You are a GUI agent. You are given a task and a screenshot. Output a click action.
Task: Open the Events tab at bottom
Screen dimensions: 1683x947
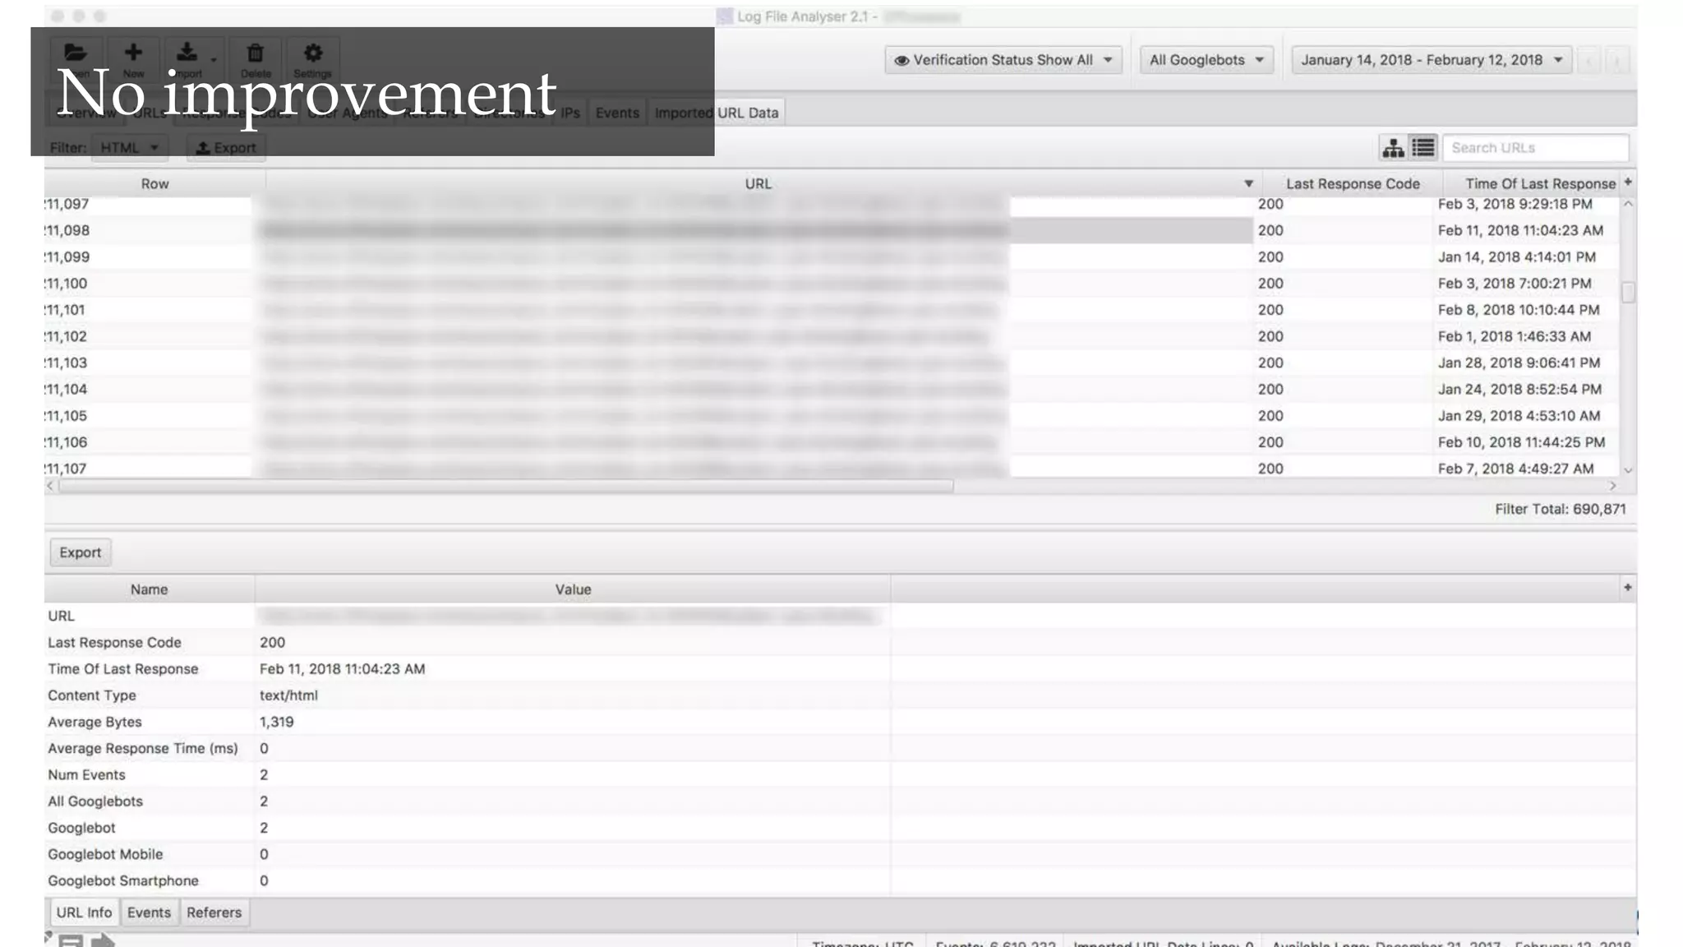pyautogui.click(x=149, y=912)
